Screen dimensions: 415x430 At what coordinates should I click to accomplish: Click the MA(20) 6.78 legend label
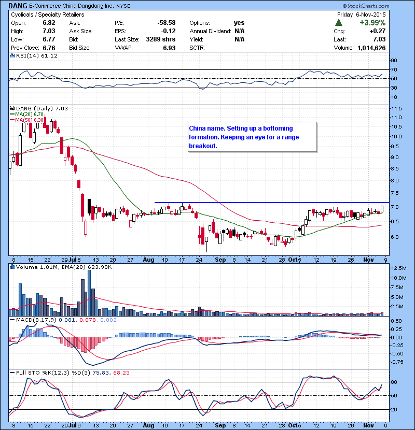point(29,114)
